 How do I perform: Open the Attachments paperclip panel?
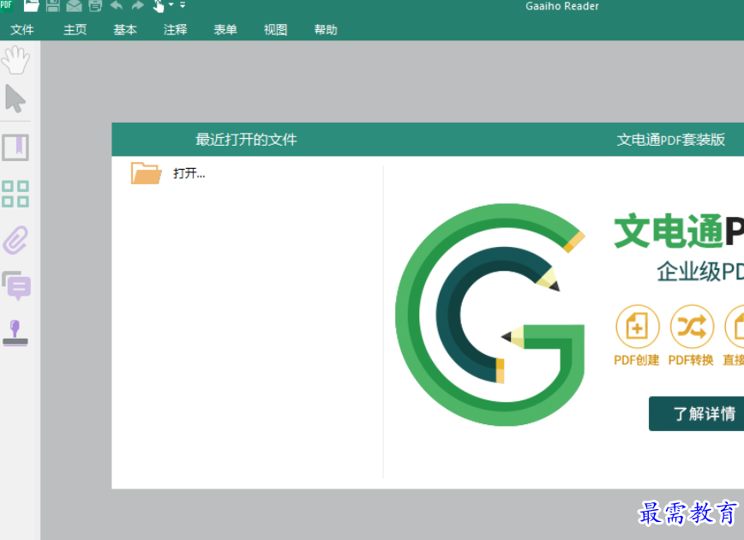coord(15,240)
